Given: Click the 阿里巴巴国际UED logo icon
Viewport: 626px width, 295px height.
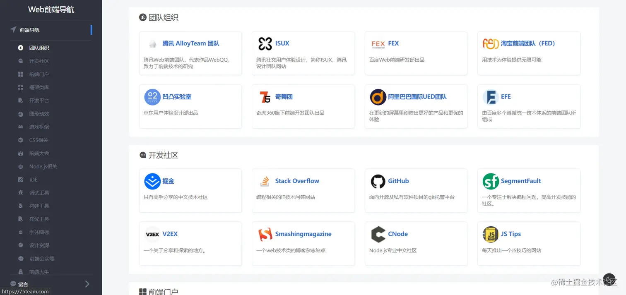Looking at the screenshot, I should (378, 97).
